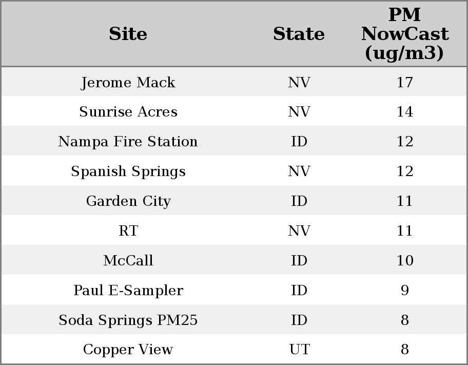Click NV state cell for Jerome Mack
Viewport: 468px width, 365px height.
pos(299,82)
